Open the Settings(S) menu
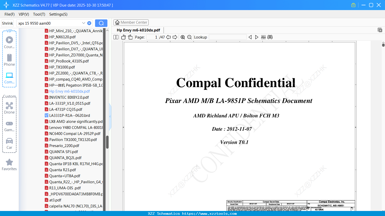 click(58, 14)
